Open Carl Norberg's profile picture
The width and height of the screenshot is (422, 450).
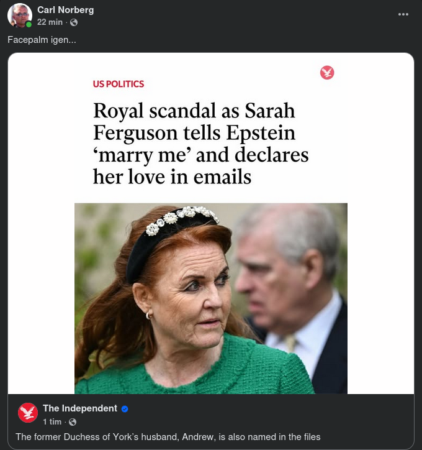(19, 15)
